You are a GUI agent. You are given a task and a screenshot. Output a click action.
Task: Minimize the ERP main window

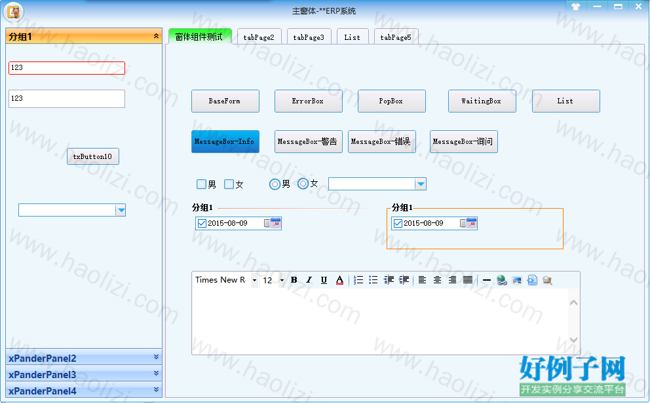pos(597,6)
